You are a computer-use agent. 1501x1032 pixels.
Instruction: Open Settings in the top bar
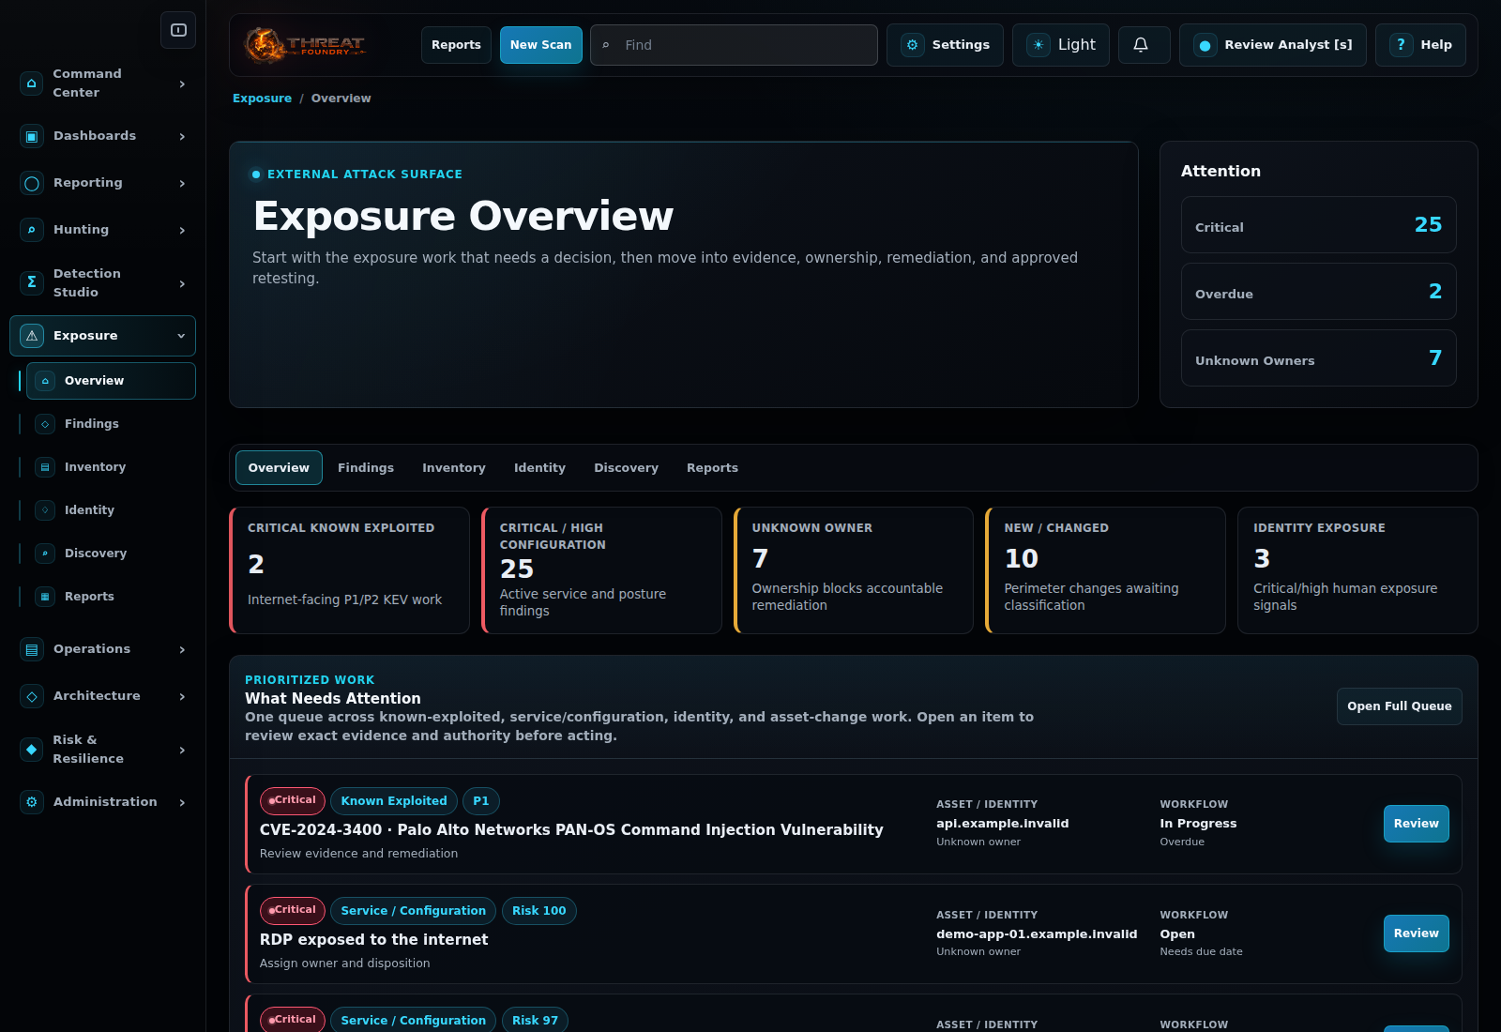point(945,45)
